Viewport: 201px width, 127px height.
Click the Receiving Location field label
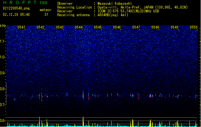[74, 7]
